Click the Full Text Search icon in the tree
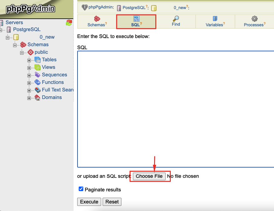This screenshot has height=211, width=274. tap(38, 90)
